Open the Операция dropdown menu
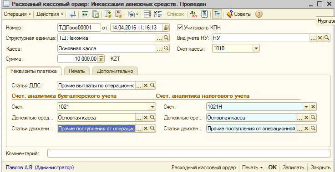Image resolution: width=335 pixels, height=172 pixels. [x=17, y=14]
